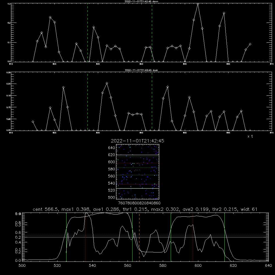Image resolution: width=275 pixels, height=275 pixels.
Task: Click the "500" y-axis label of scatter image
Action: tap(112, 197)
